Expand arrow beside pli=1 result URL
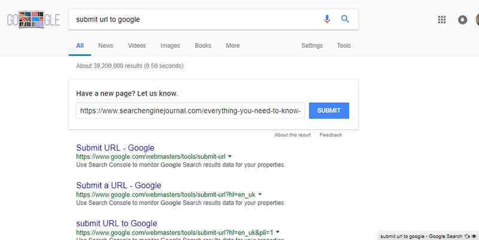Screen dimensions: 479x240 tap(278, 232)
